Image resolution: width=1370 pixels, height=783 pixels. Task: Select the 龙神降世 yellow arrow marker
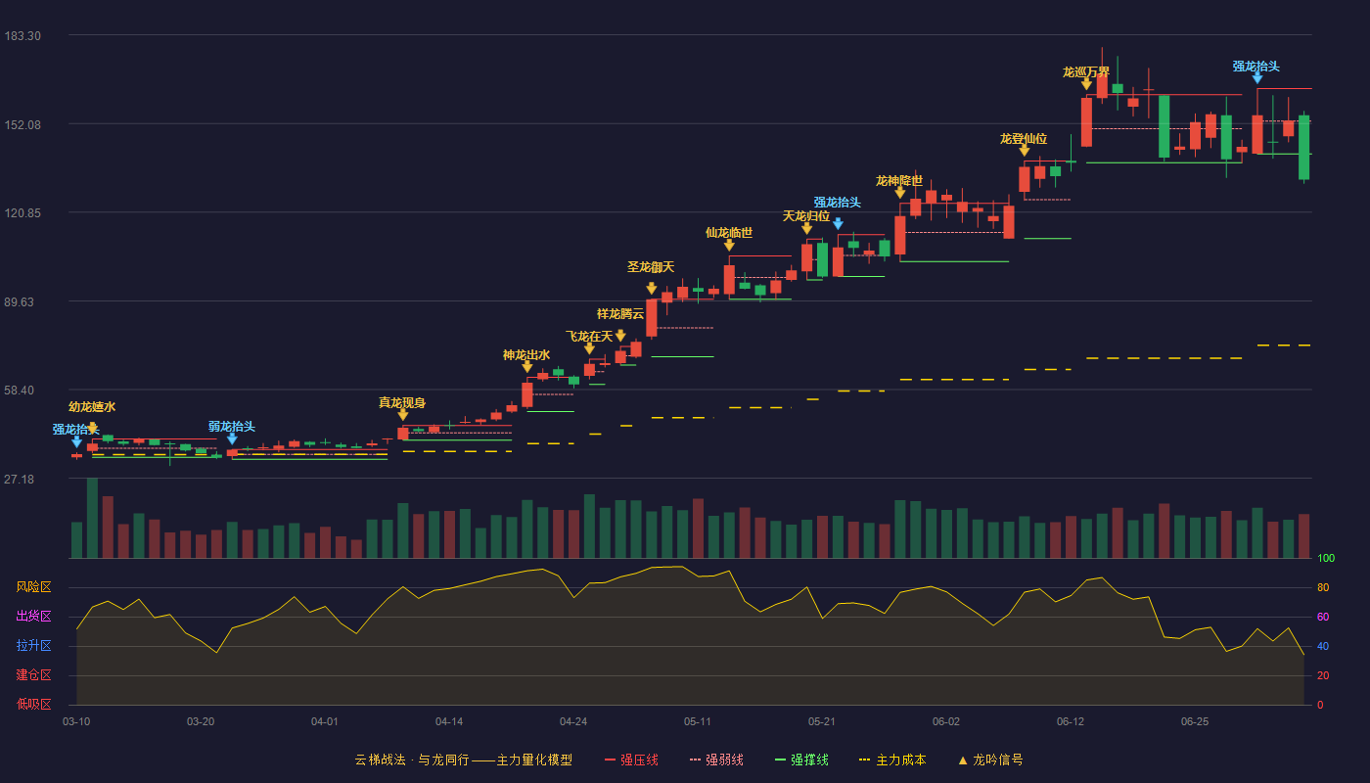click(x=900, y=193)
